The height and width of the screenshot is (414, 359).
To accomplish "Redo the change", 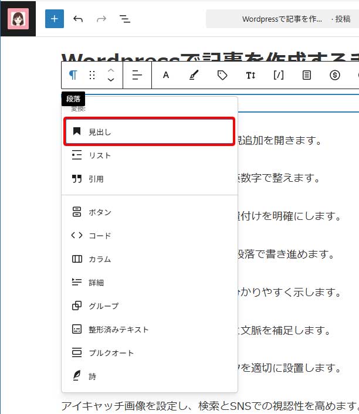I will click(x=101, y=19).
